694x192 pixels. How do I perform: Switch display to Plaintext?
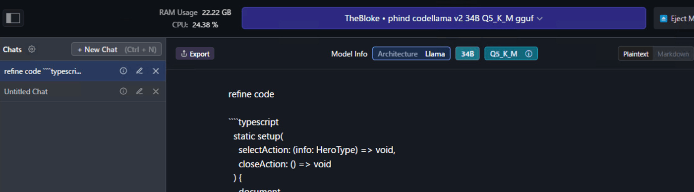636,54
